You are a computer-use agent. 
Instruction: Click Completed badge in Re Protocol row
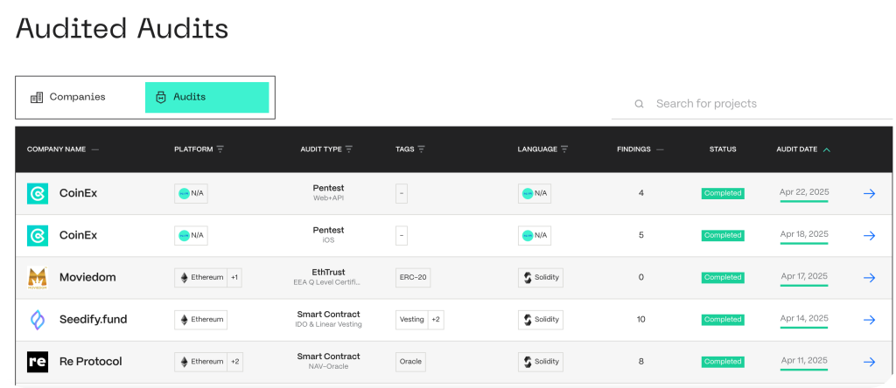(723, 362)
